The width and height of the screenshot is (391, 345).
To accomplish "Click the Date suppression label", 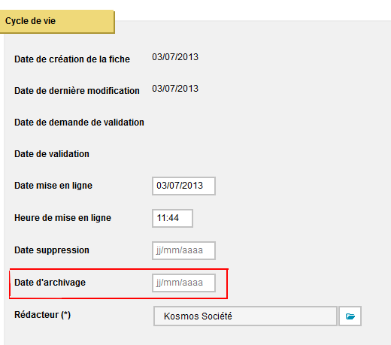I will [52, 250].
